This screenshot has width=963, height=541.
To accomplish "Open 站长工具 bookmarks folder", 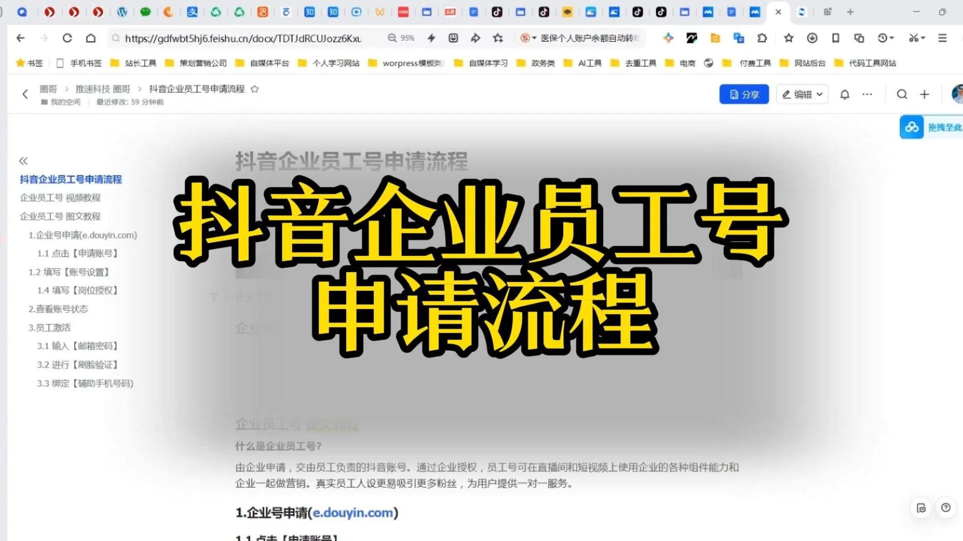I will tap(133, 63).
